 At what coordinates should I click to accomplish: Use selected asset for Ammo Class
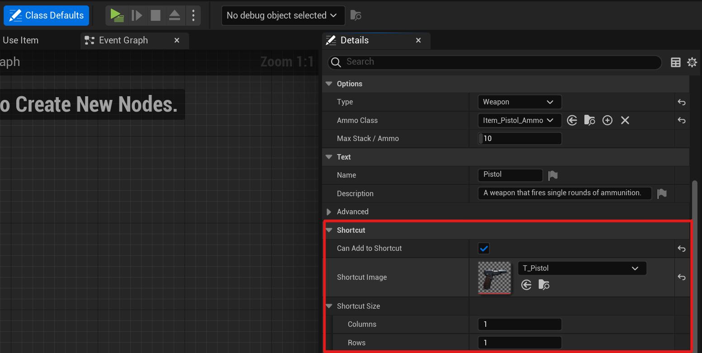(572, 120)
